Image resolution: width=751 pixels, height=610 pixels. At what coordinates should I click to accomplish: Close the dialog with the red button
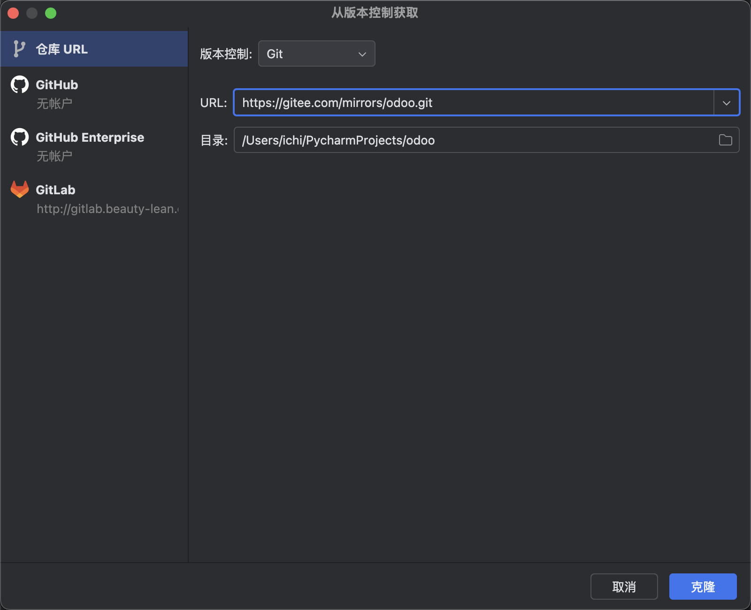pos(13,13)
